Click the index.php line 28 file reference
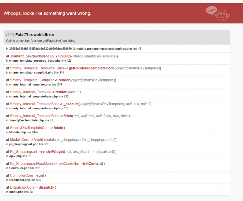243x201 pixels. pyautogui.click(x=19, y=192)
